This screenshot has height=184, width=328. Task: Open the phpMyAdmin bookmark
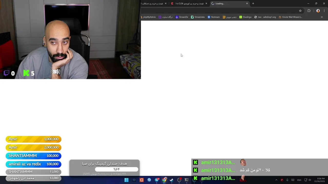(x=149, y=17)
